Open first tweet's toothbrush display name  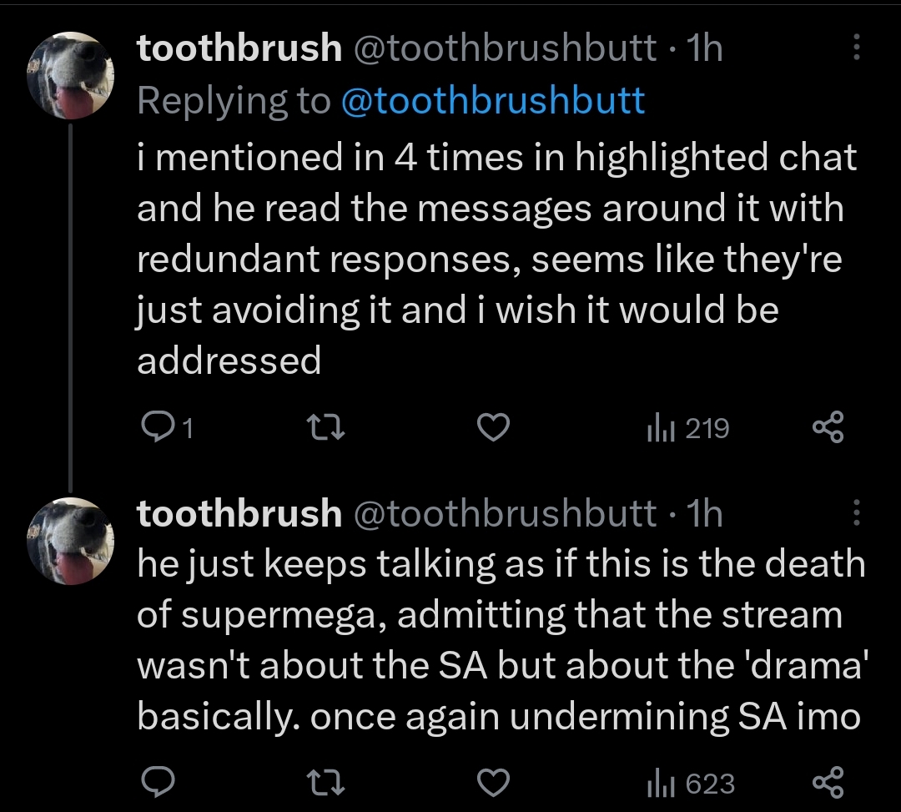[x=239, y=47]
